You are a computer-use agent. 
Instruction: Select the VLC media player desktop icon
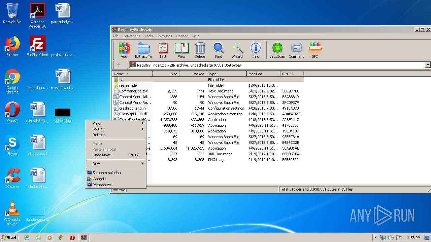point(12,213)
